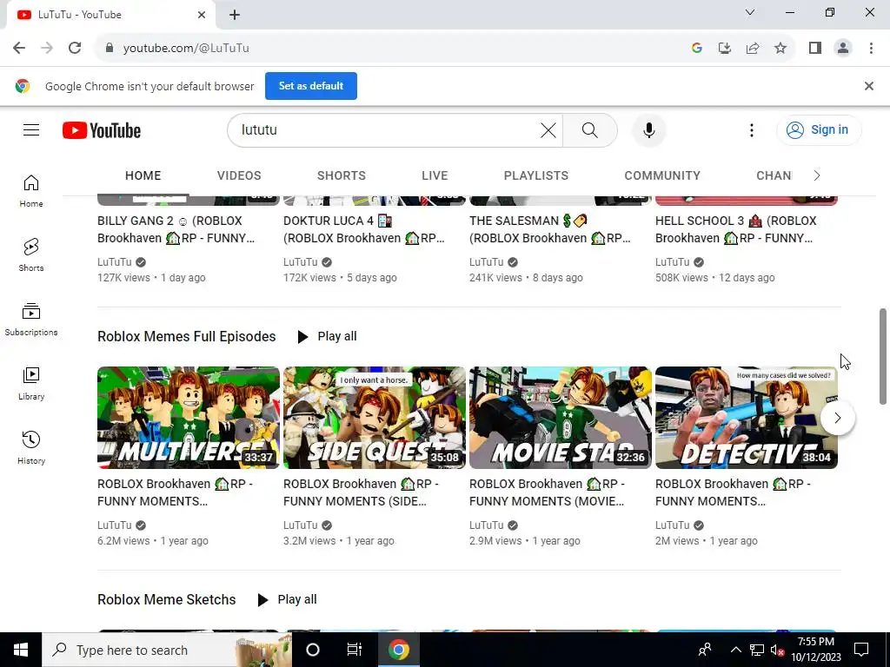Open the DETECTIVE video thumbnail
Viewport: 890px width, 667px height.
(x=747, y=418)
